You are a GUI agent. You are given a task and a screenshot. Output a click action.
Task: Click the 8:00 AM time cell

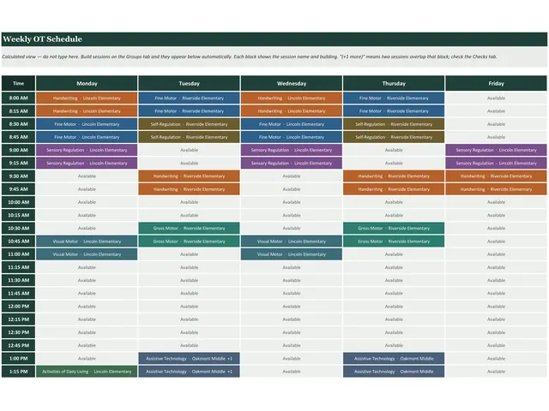tap(18, 98)
